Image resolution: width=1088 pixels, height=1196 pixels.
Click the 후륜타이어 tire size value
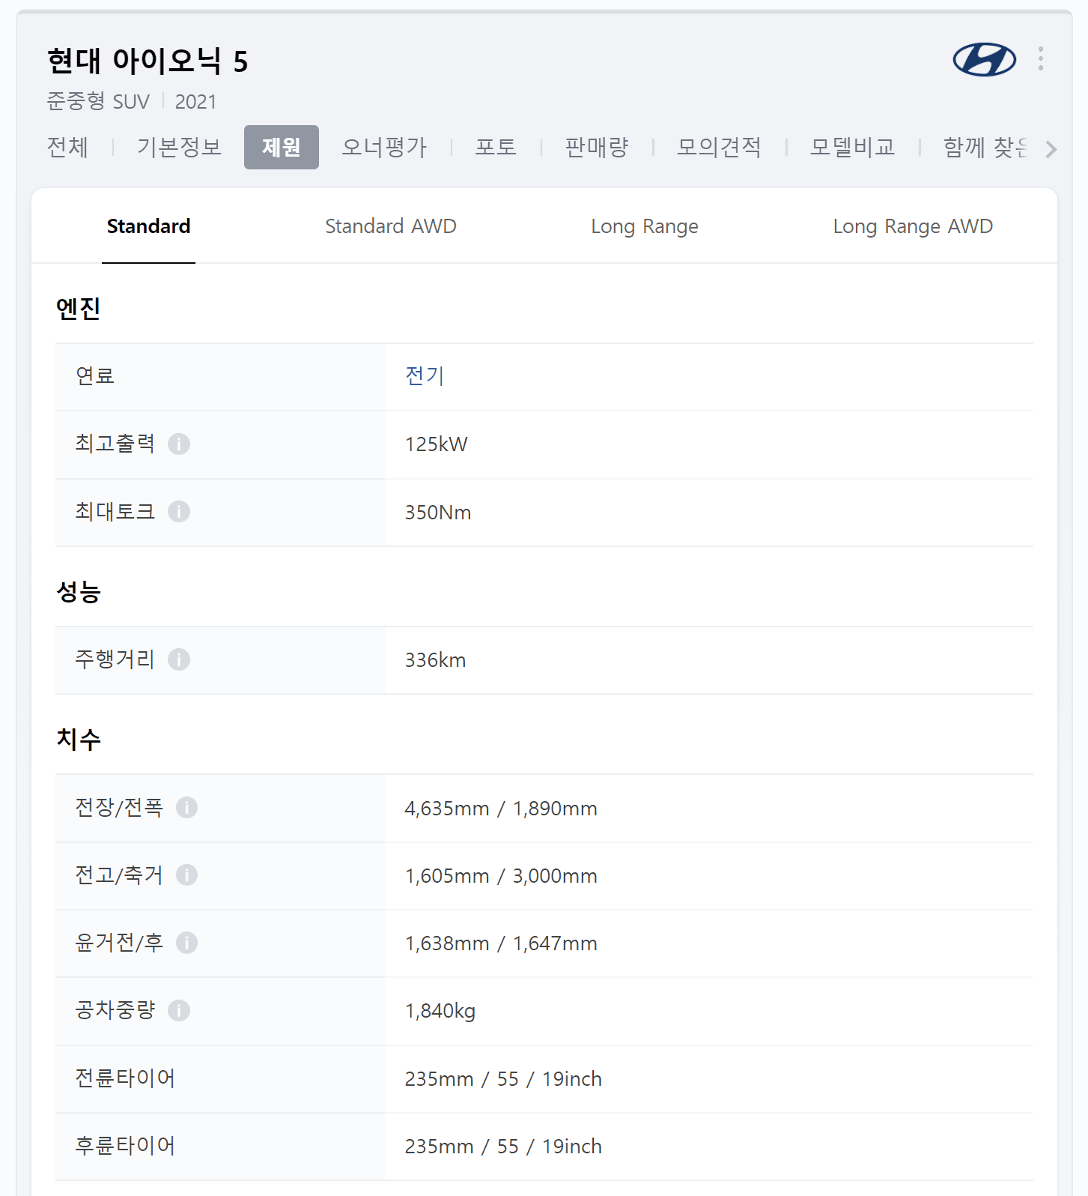pyautogui.click(x=503, y=1147)
